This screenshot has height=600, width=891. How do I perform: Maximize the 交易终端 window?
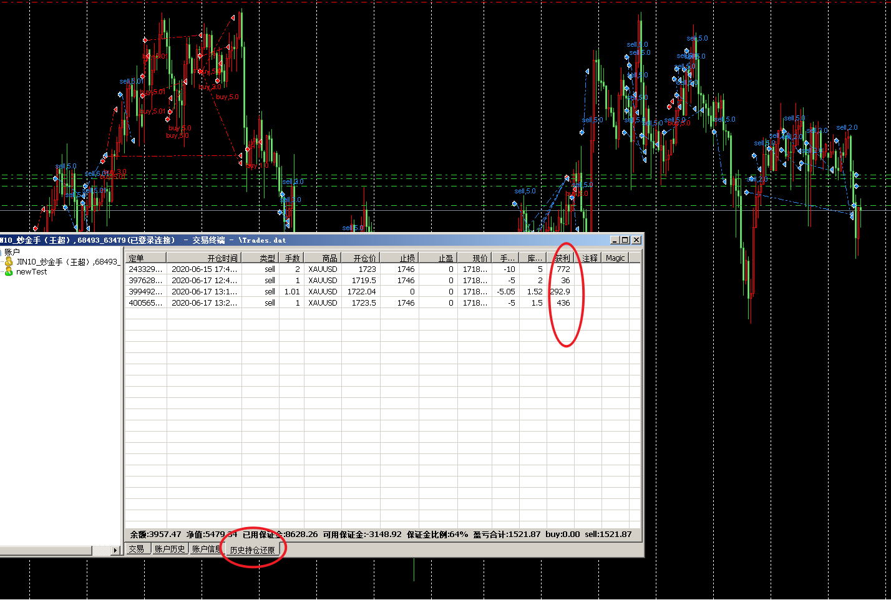click(x=625, y=240)
